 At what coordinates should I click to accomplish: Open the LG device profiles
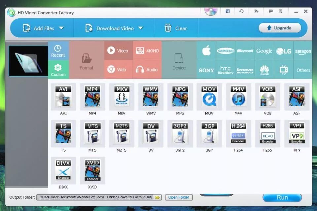284,51
